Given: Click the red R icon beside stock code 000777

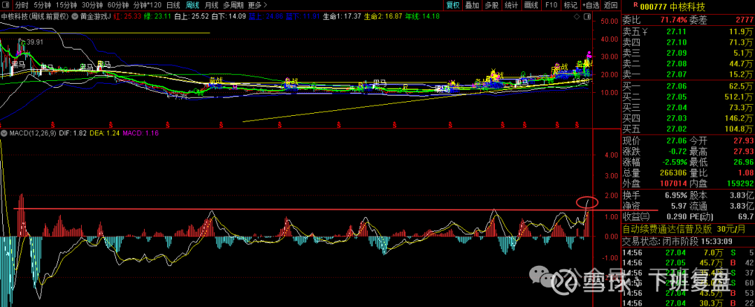Looking at the screenshot, I should click(635, 5).
